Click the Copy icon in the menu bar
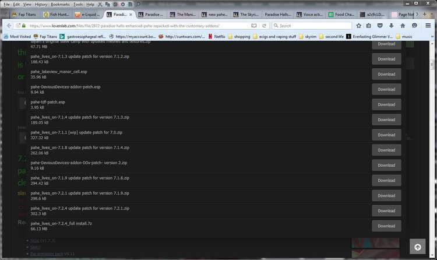This screenshot has height=260, width=437. pyautogui.click(x=108, y=4)
